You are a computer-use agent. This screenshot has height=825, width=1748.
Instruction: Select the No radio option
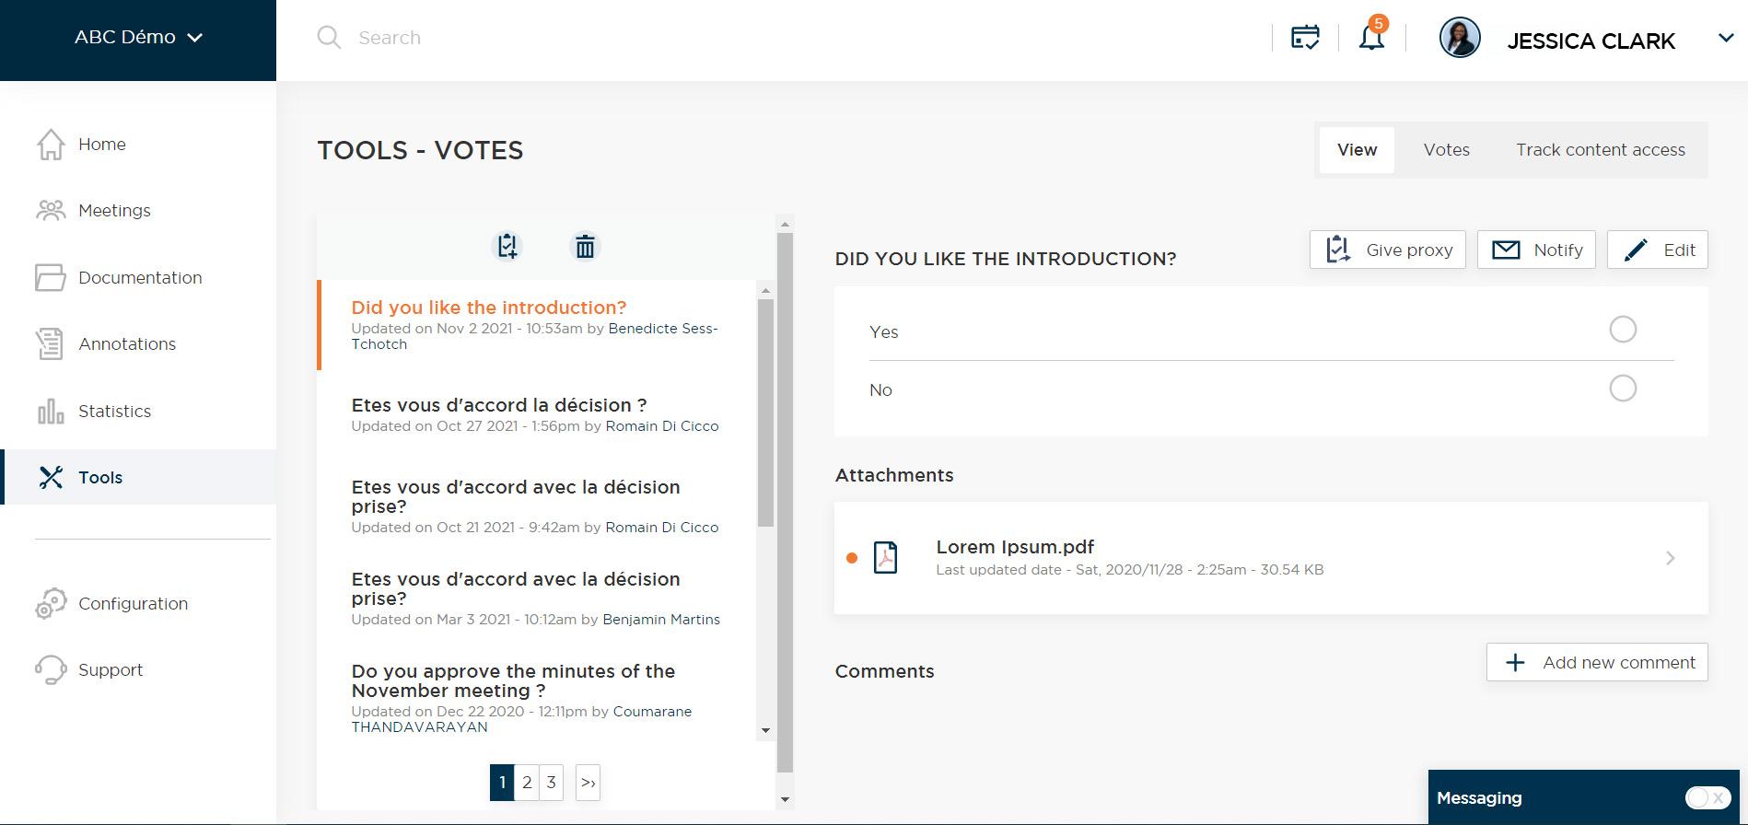1623,389
